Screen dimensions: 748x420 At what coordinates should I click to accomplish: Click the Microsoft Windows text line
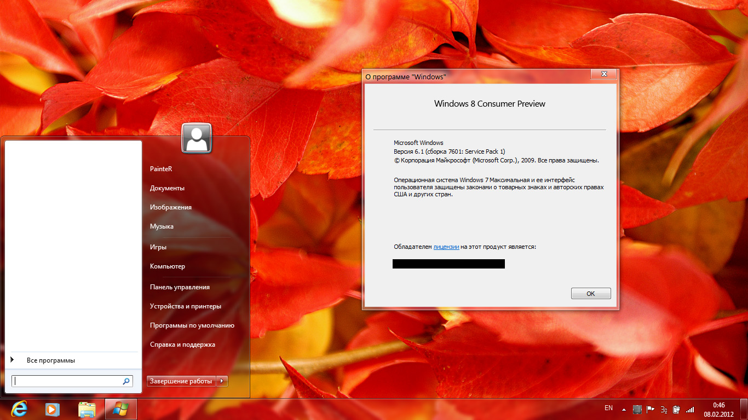click(x=419, y=143)
